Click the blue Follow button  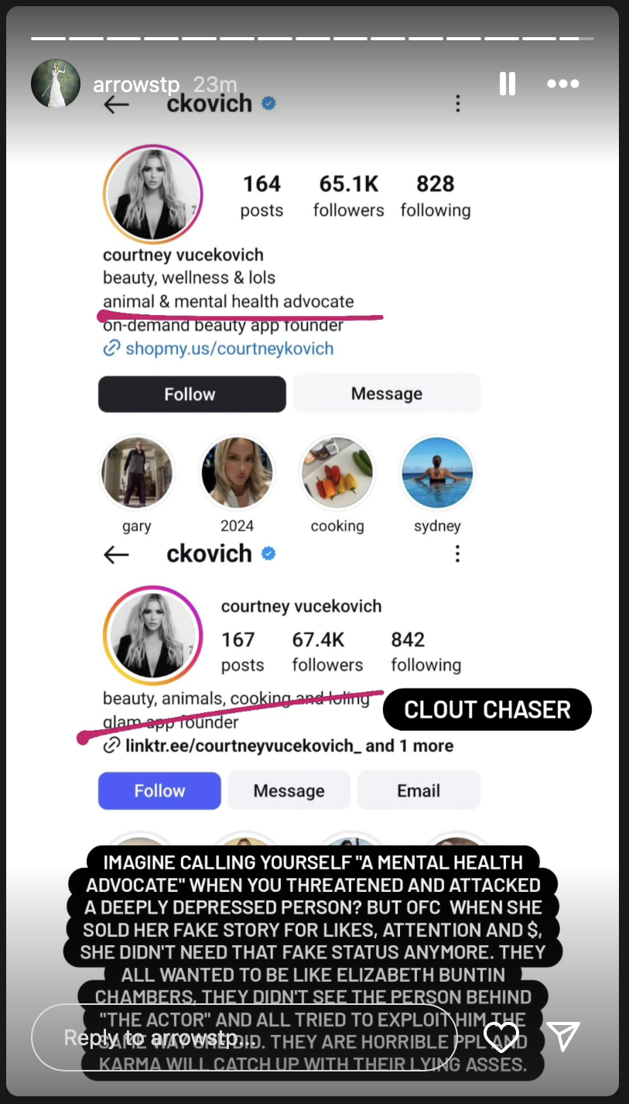[159, 790]
